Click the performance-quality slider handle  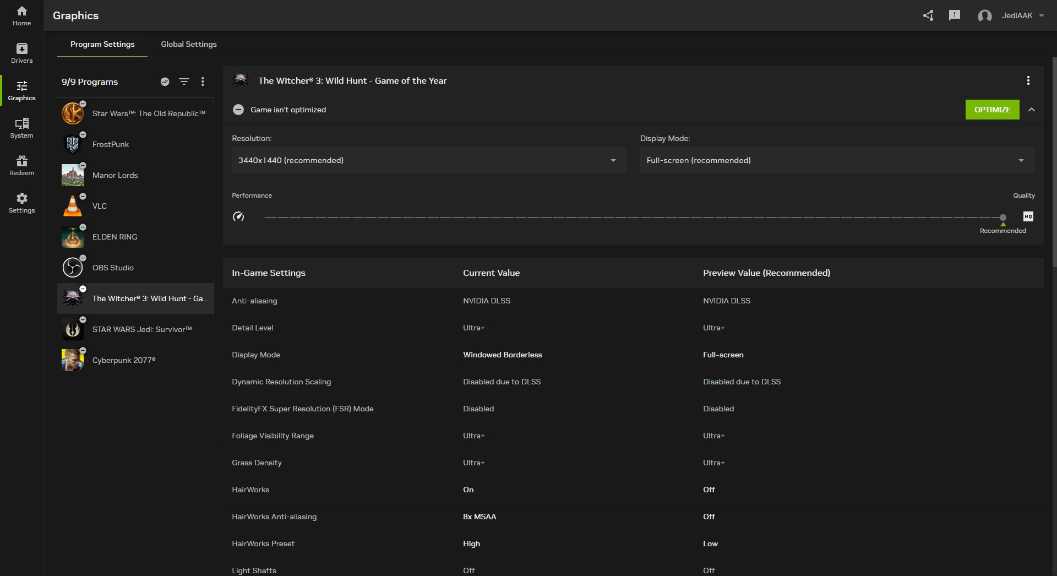click(1003, 218)
